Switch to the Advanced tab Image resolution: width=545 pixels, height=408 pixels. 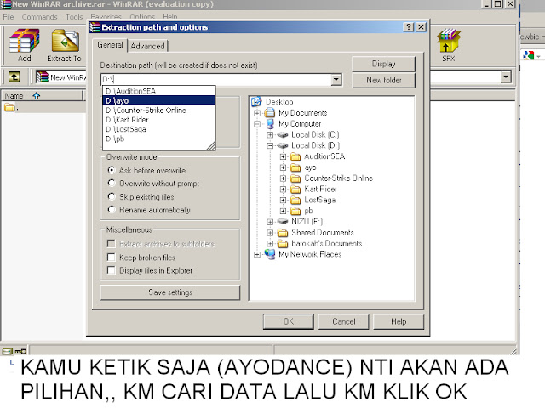tap(147, 46)
